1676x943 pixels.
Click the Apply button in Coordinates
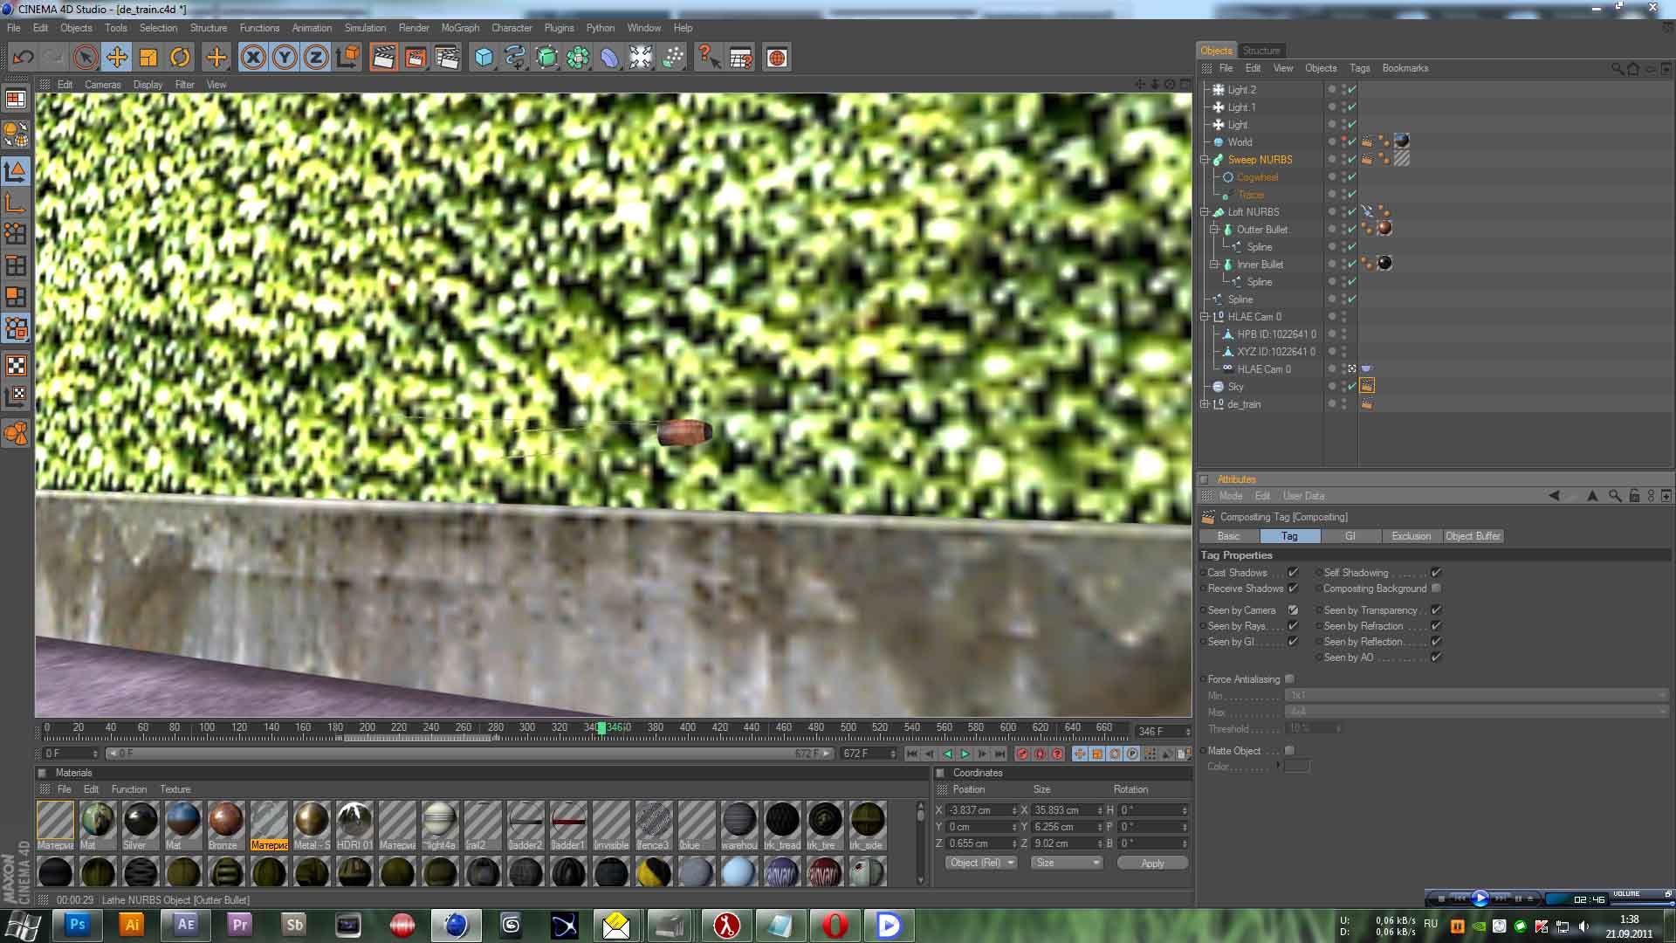1151,864
